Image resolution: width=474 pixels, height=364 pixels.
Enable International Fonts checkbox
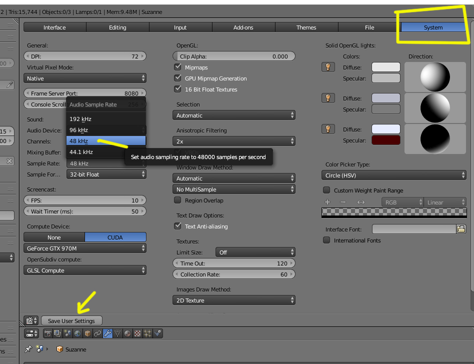pos(326,240)
